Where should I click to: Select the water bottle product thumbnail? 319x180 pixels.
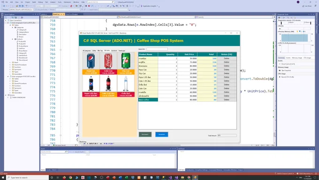[126, 86]
